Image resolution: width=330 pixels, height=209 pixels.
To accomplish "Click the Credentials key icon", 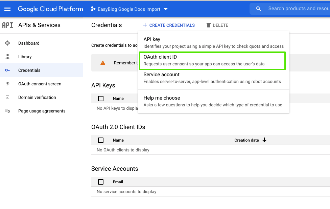I will click(x=7, y=70).
